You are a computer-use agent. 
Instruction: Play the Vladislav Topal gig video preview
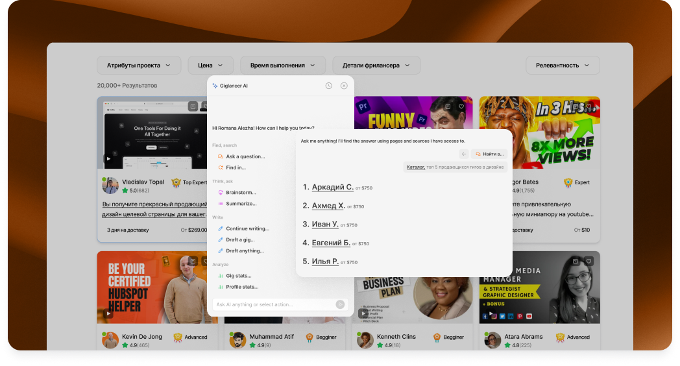(x=108, y=158)
